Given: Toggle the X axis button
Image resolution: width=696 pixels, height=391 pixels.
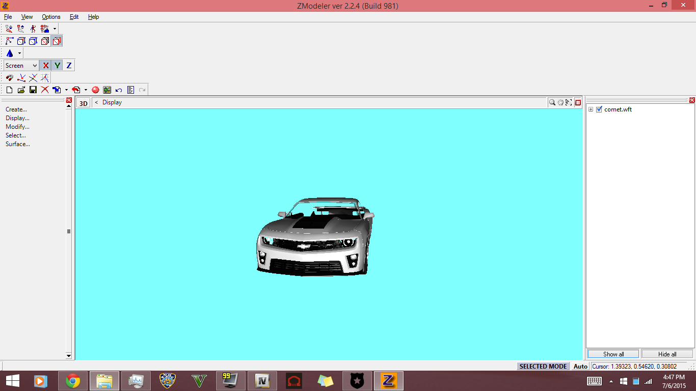Looking at the screenshot, I should [45, 66].
